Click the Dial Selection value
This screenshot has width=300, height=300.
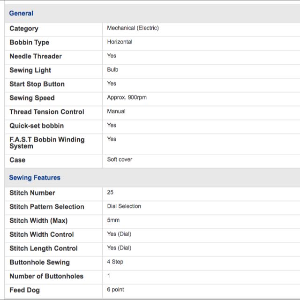click(x=124, y=206)
